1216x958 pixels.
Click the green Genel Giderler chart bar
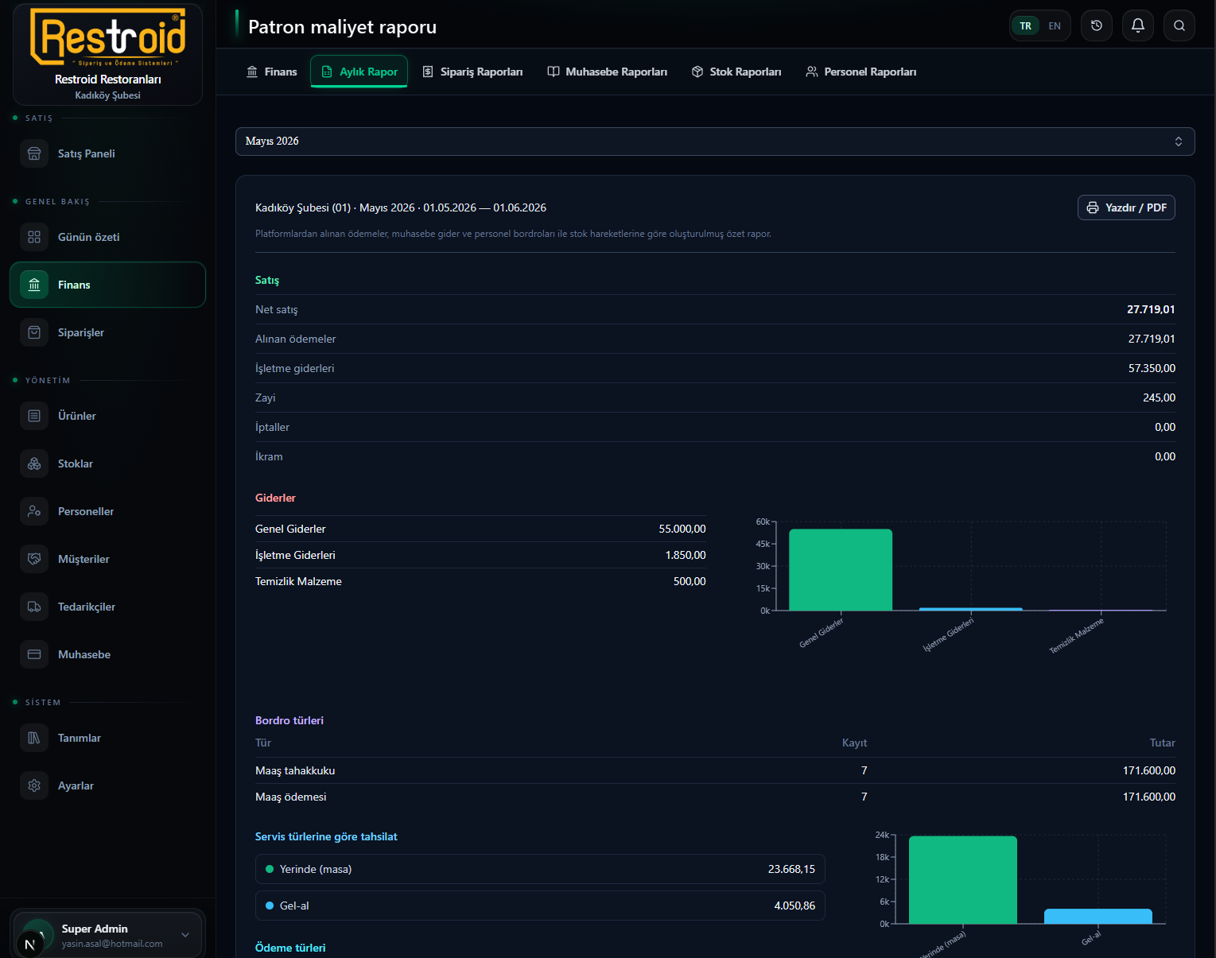coord(841,570)
